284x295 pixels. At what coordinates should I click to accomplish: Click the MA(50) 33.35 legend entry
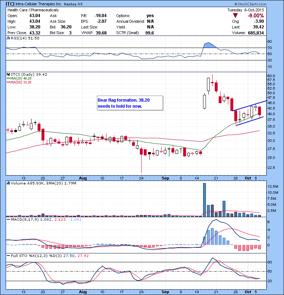[x=19, y=82]
